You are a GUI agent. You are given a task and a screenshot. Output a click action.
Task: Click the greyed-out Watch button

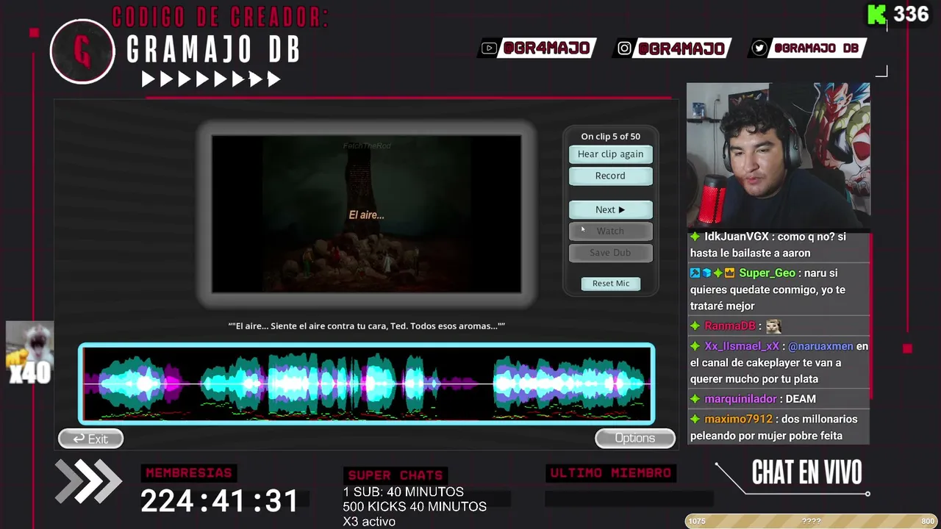click(x=610, y=231)
